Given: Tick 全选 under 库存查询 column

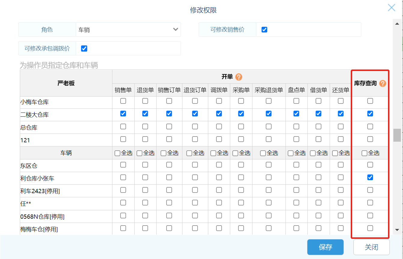Looking at the screenshot, I should tap(365, 153).
